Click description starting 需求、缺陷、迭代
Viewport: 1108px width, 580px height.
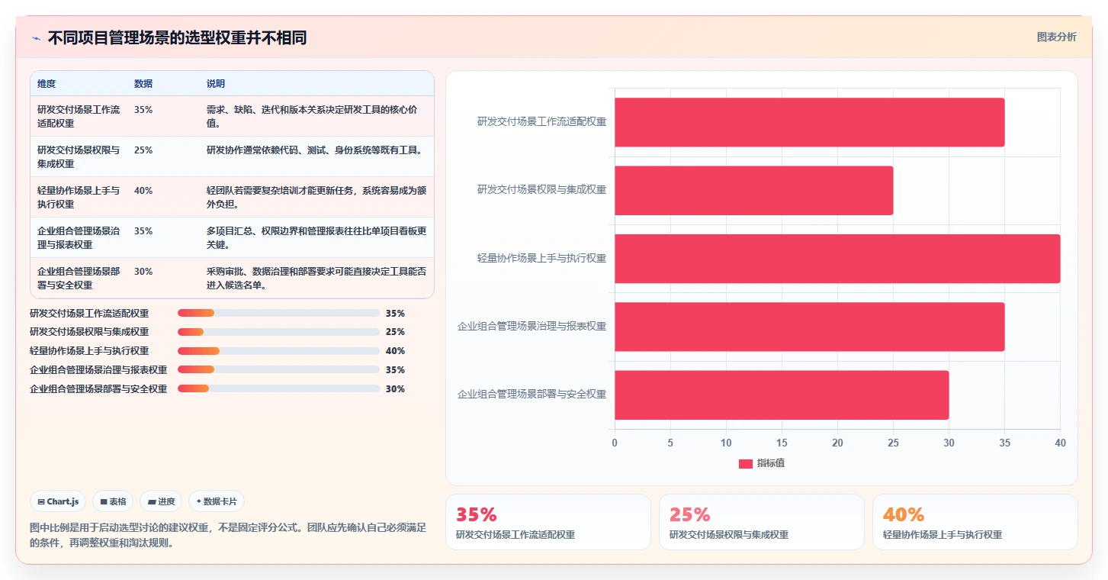coord(312,116)
